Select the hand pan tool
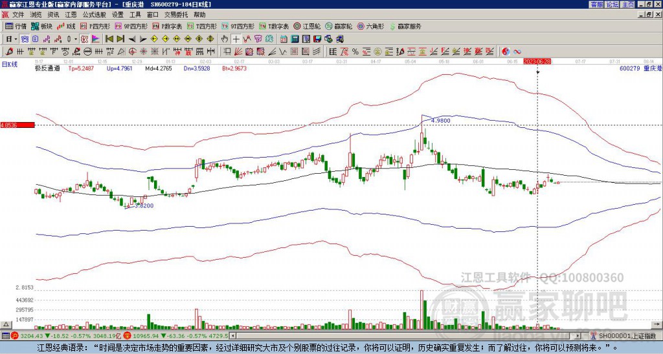The width and height of the screenshot is (663, 354). (x=224, y=39)
